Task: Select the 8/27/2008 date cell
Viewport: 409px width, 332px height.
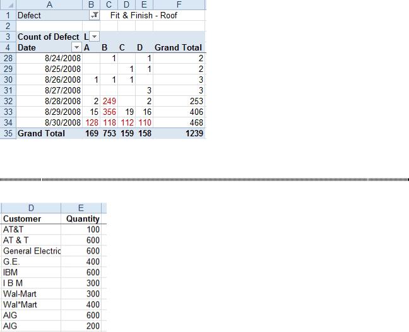Action: point(49,90)
